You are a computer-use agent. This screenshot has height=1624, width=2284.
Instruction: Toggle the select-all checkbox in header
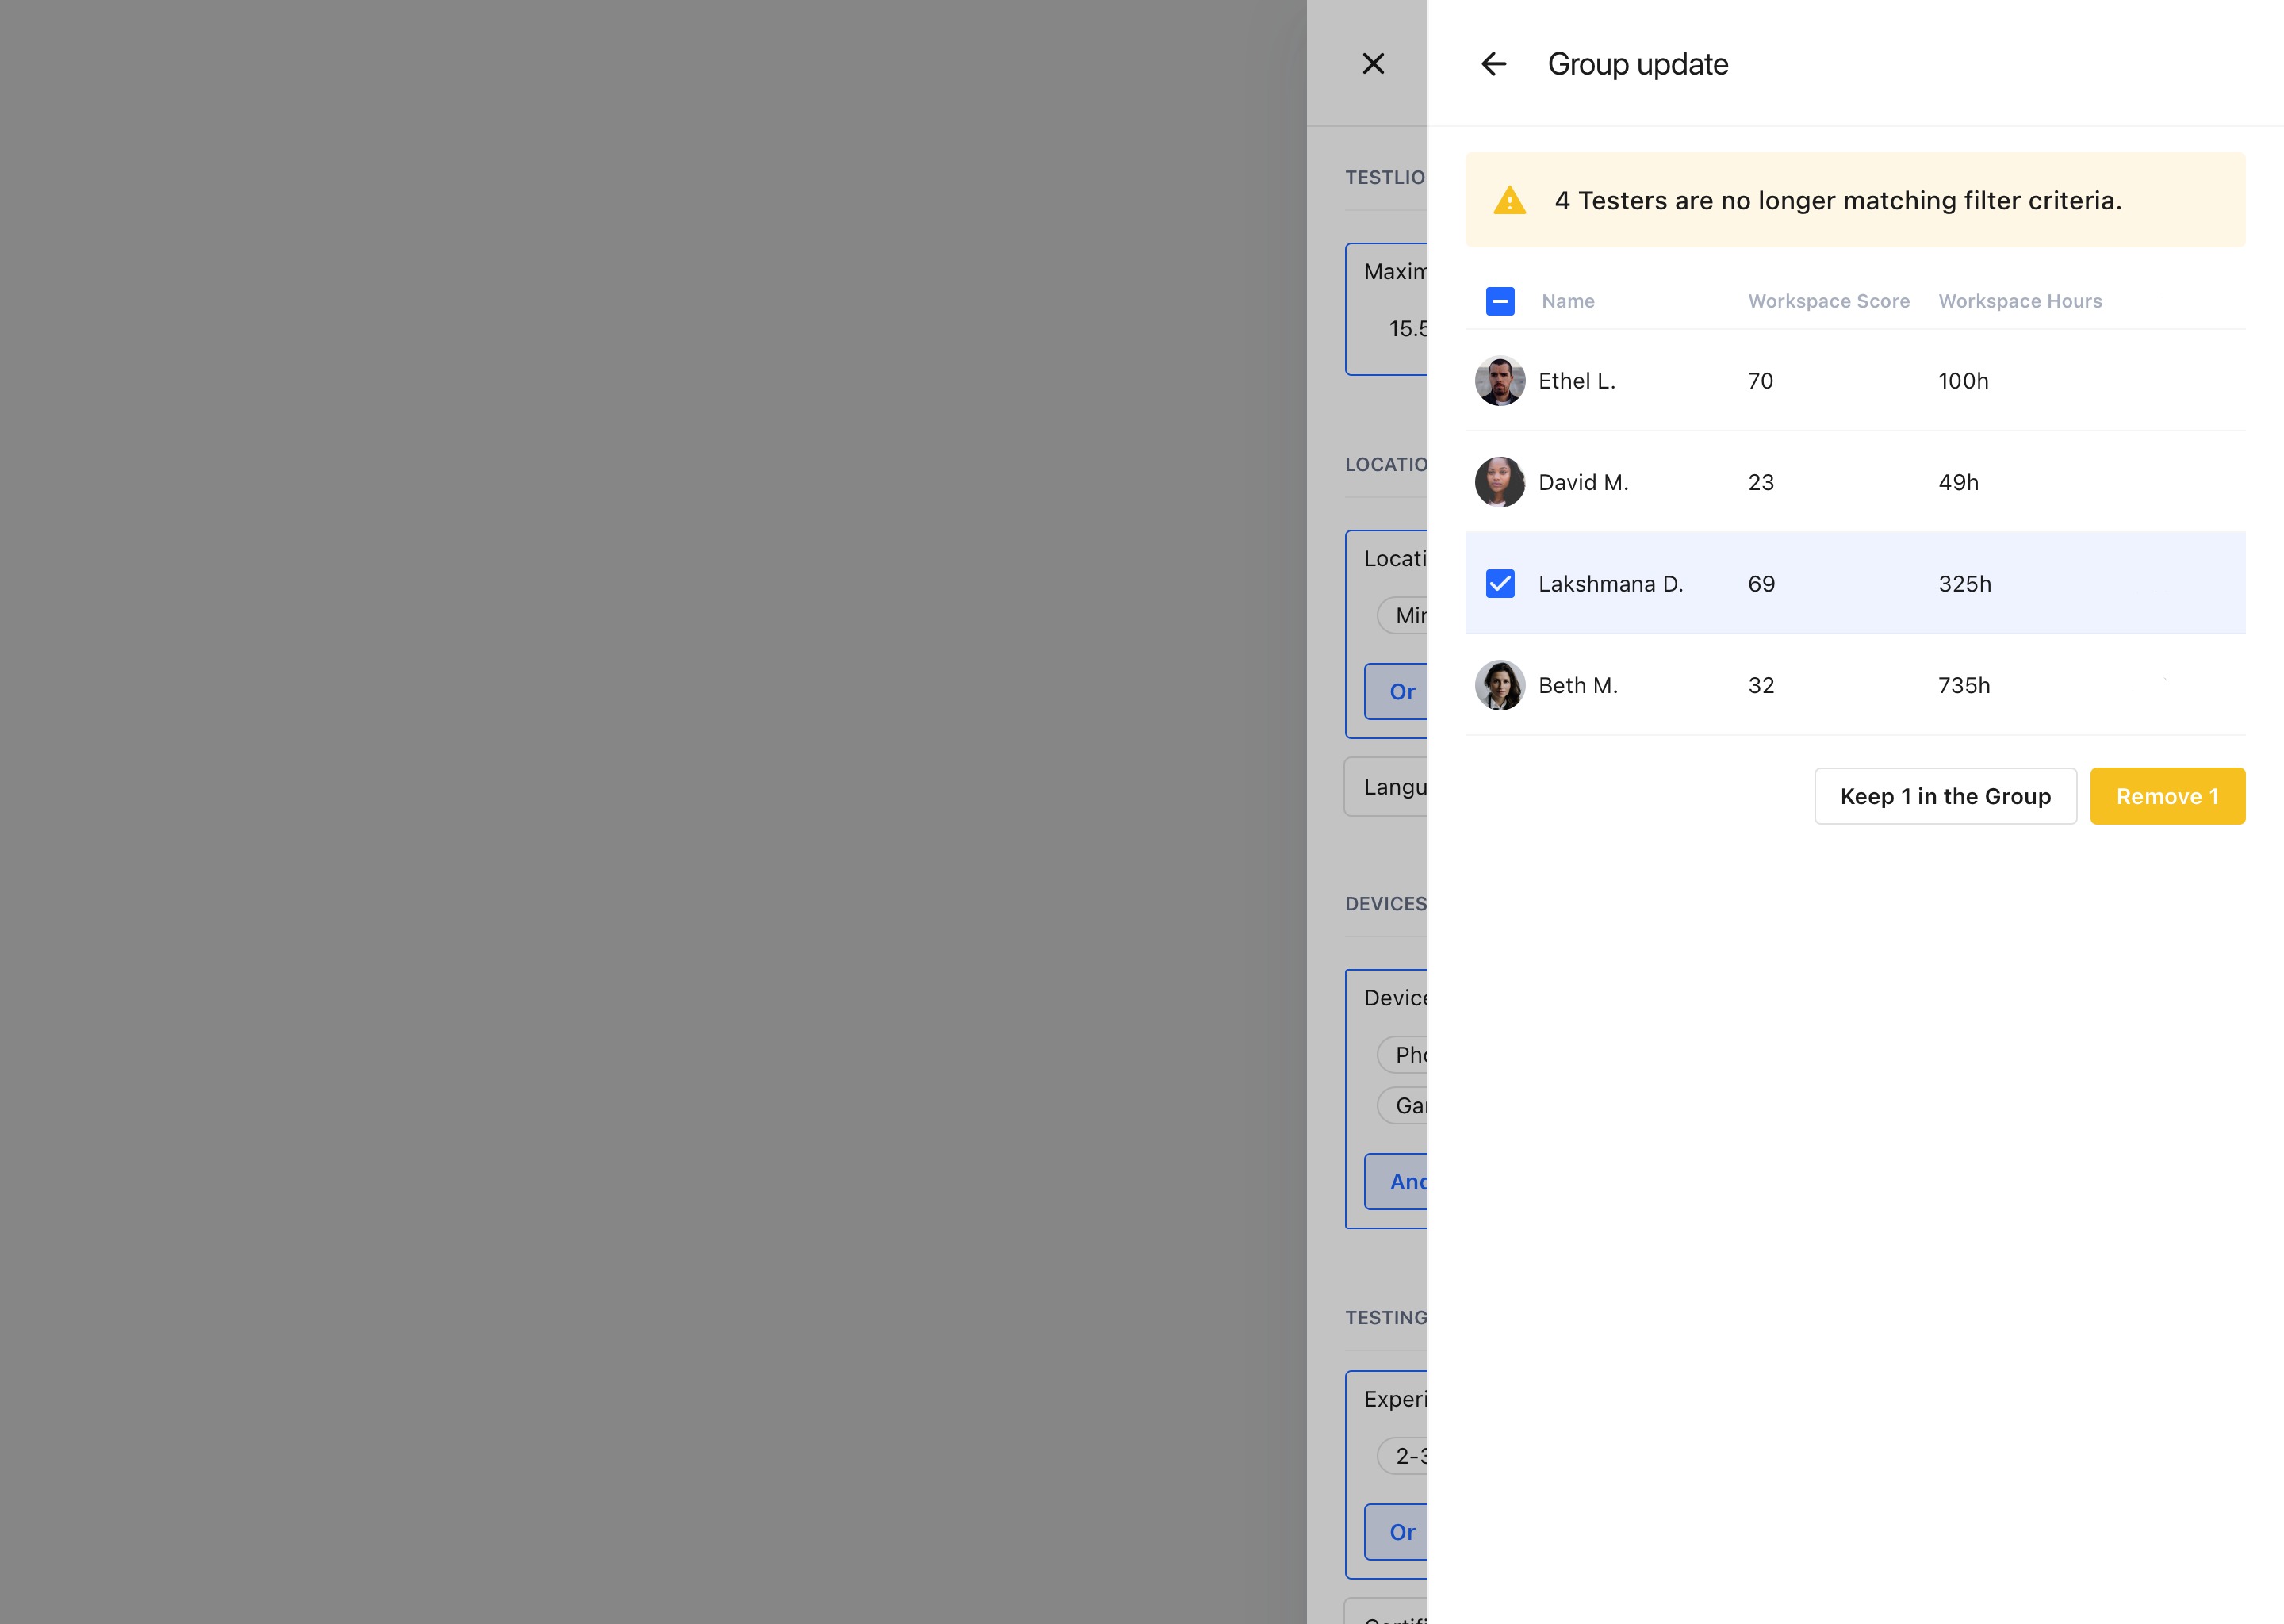tap(1499, 301)
